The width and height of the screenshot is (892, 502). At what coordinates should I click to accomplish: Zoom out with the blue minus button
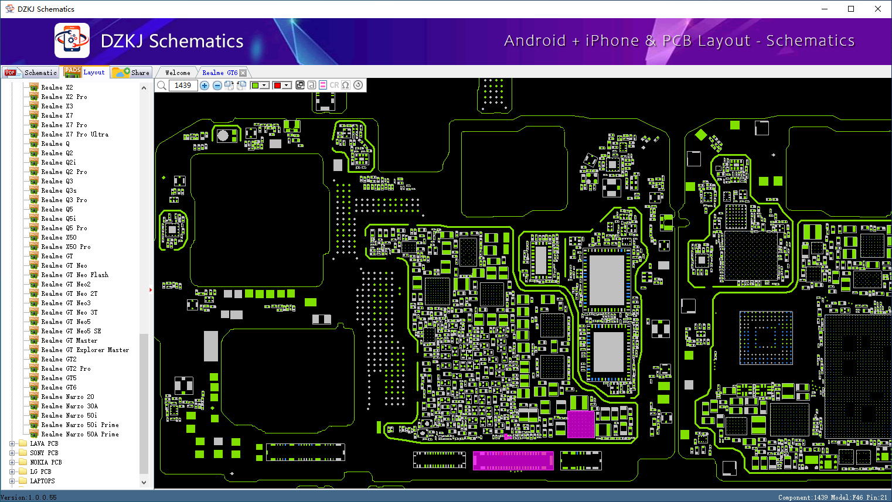pyautogui.click(x=217, y=86)
